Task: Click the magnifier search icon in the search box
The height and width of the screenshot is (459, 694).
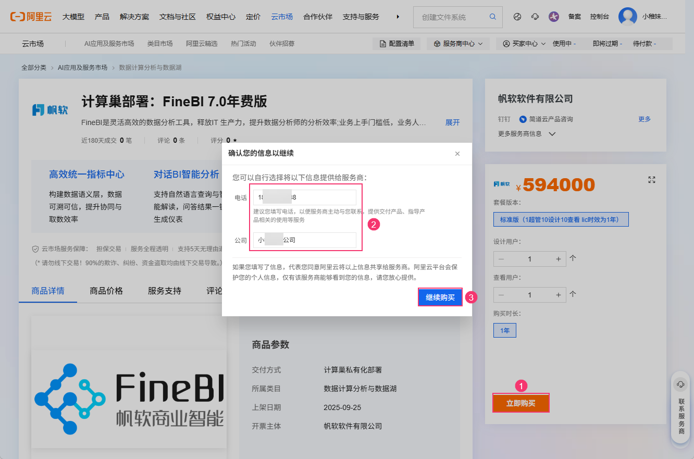Action: click(493, 17)
